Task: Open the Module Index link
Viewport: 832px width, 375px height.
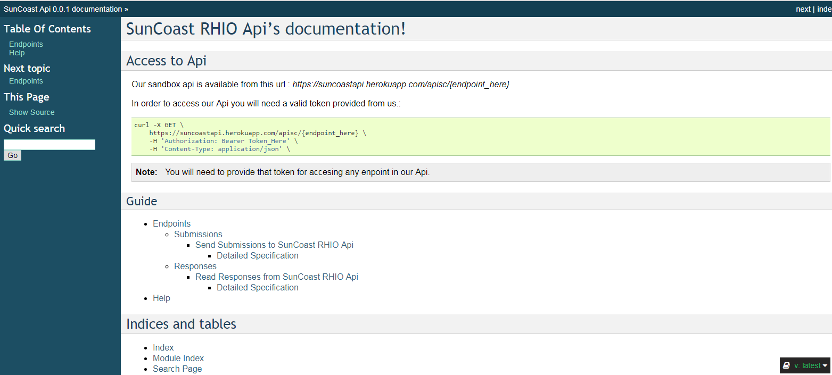Action: (178, 359)
